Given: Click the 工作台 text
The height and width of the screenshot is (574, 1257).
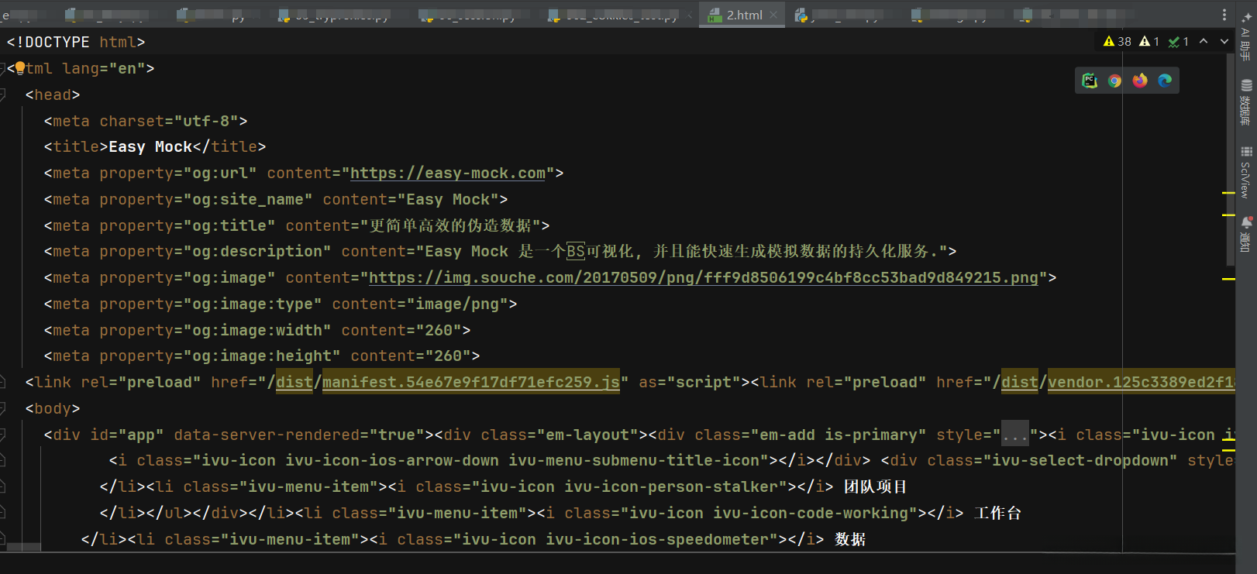Looking at the screenshot, I should click(x=997, y=513).
